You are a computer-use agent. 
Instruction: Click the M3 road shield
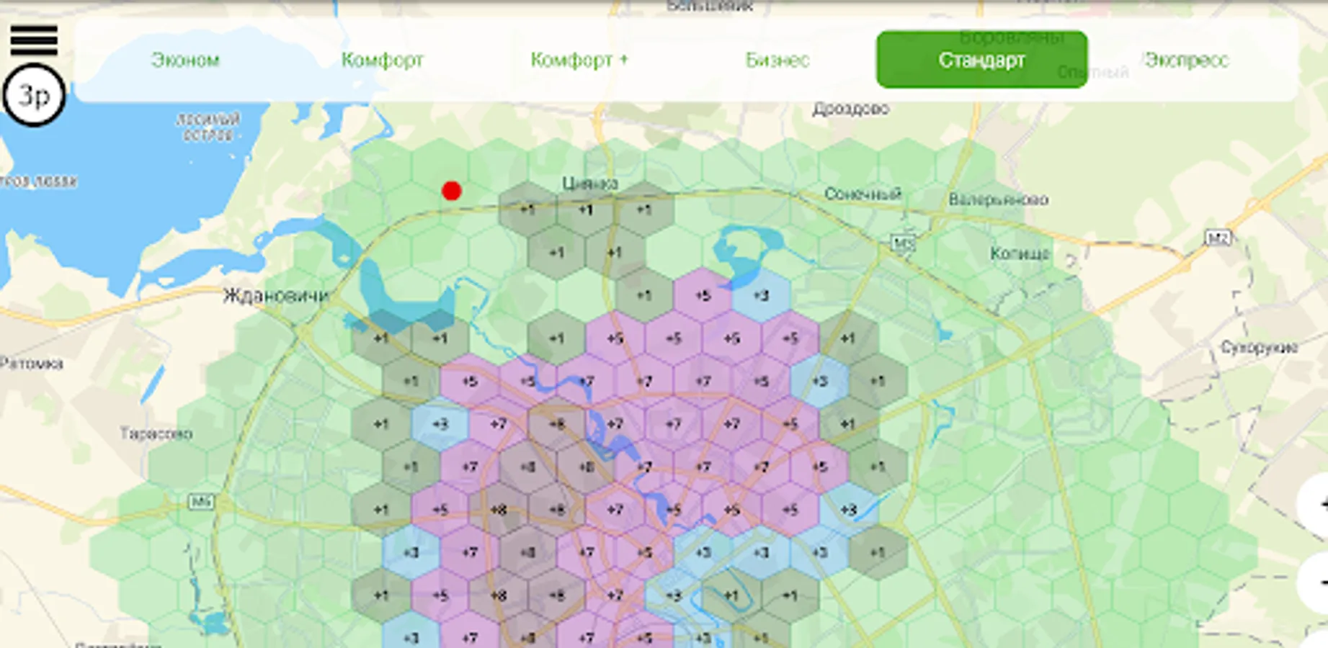click(903, 243)
